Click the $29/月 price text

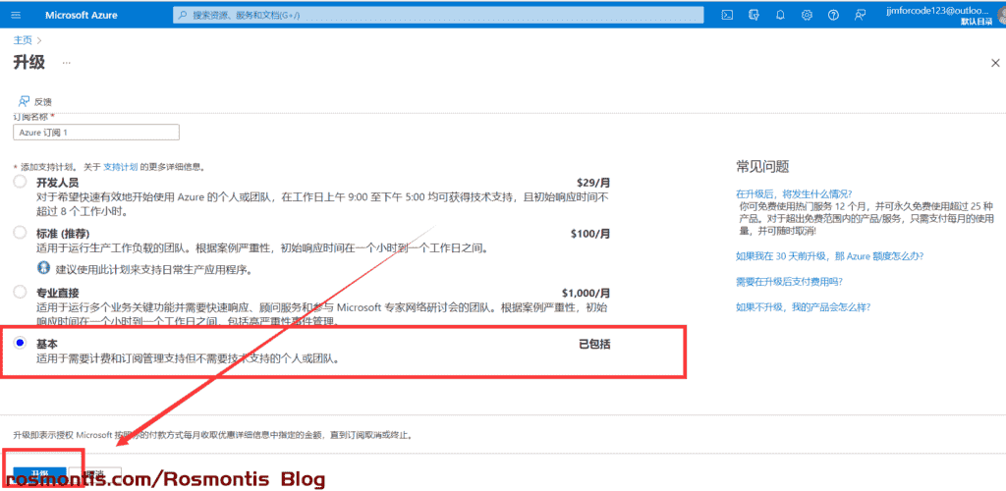(593, 182)
